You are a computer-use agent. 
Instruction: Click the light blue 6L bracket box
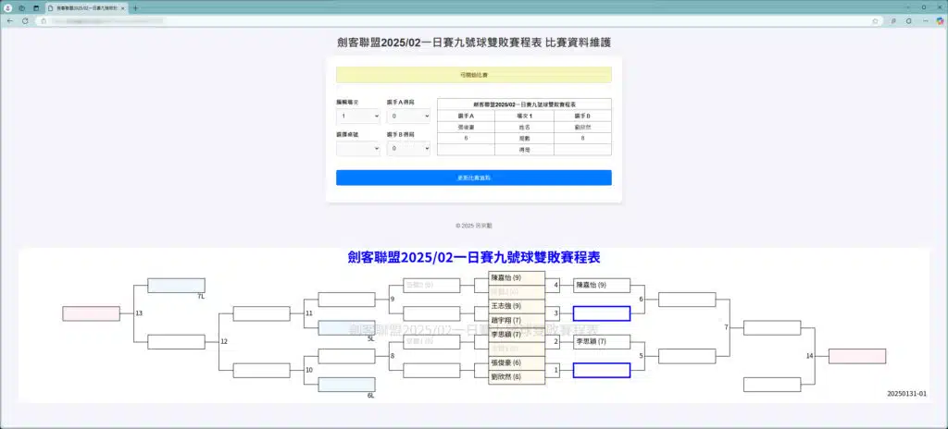tap(346, 385)
